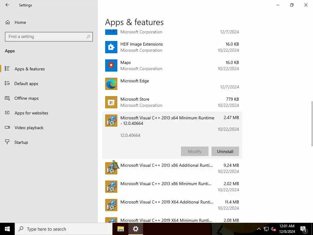
Task: Navigate to Startup settings
Action: tap(49, 142)
